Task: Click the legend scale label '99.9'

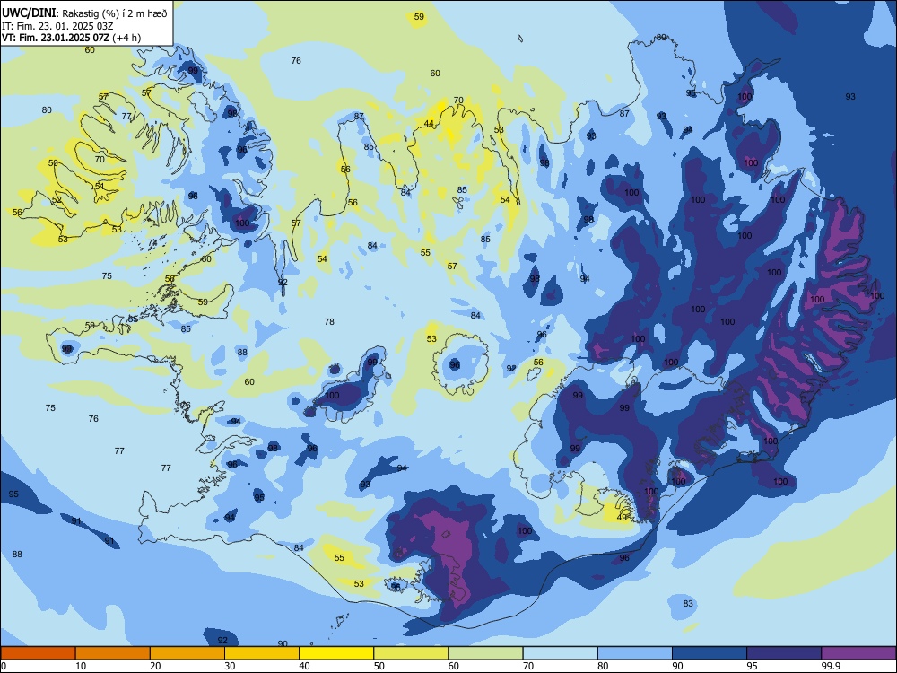Action: [831, 666]
